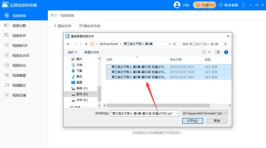
Task: Click the 迅捷视频转换器 app logo icon
Action: point(5,5)
